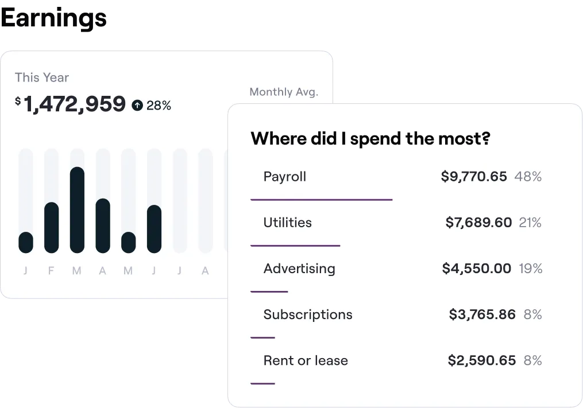Click the April bar in earnings chart
Screen dimensions: 583x408
103,226
